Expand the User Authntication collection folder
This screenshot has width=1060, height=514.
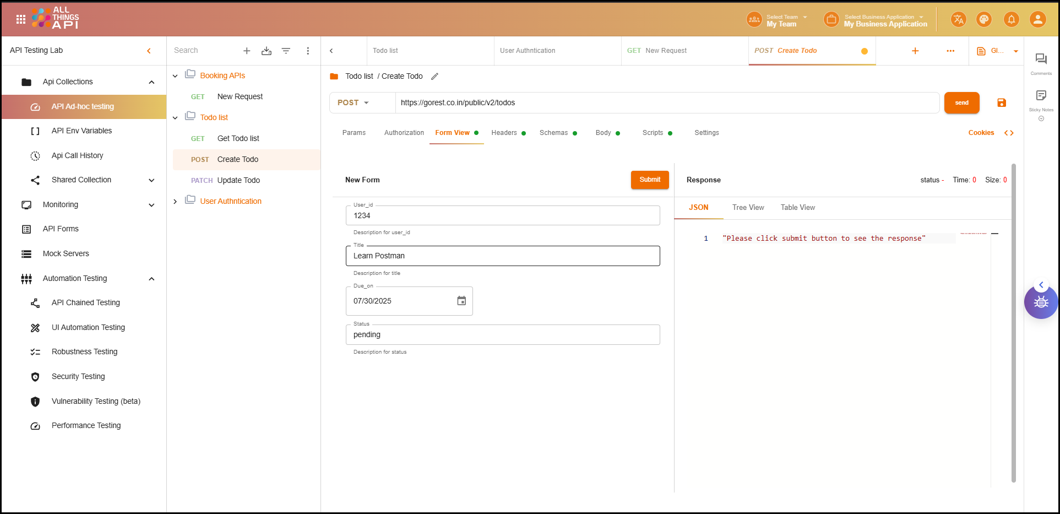click(x=175, y=202)
